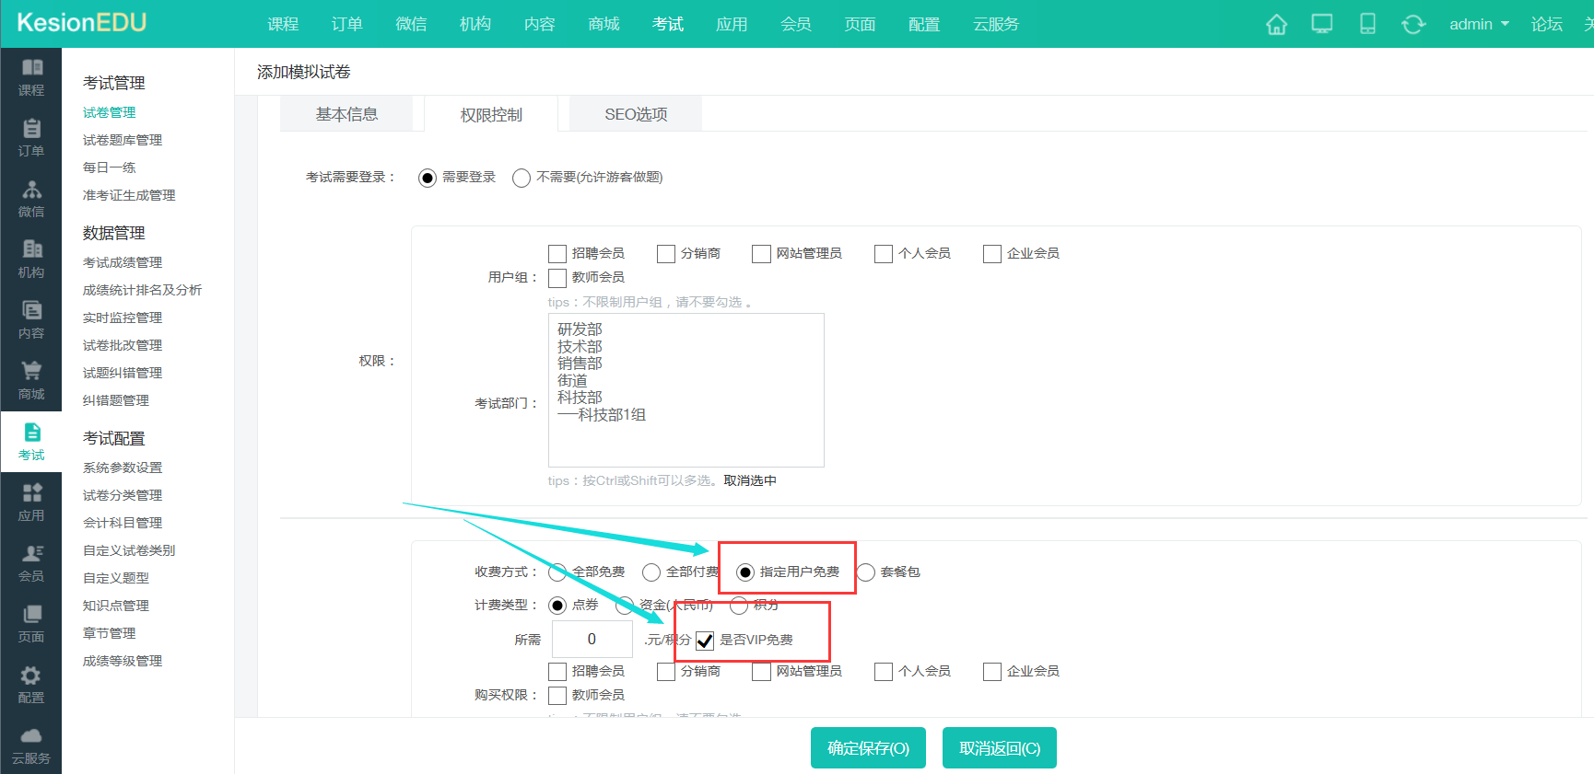The height and width of the screenshot is (774, 1594).
Task: Click the 所需 price input field
Action: coord(592,640)
